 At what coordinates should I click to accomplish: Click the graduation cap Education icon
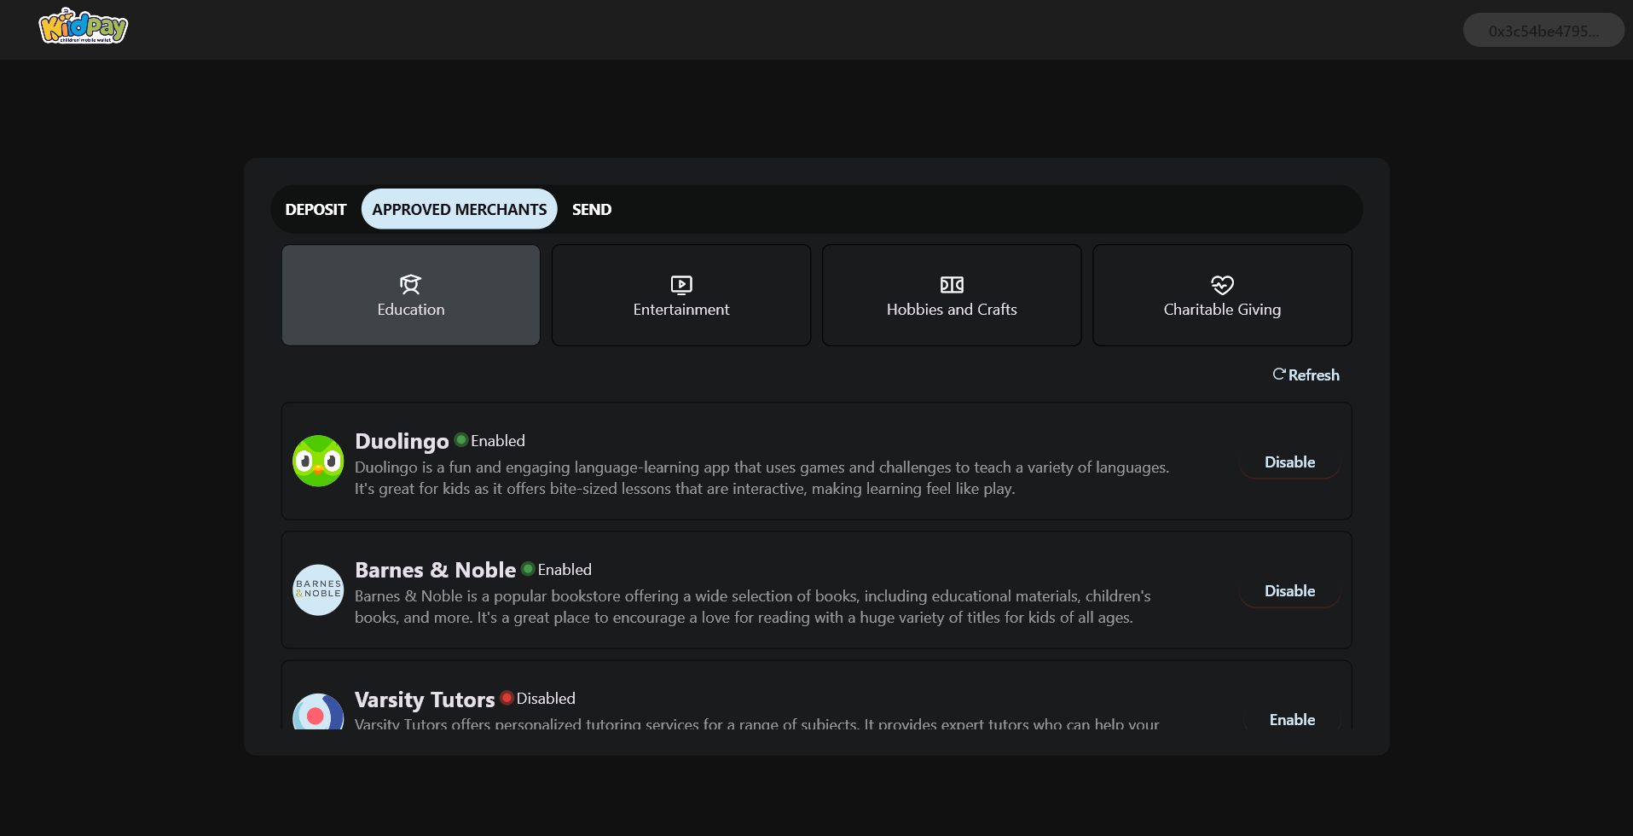[411, 284]
